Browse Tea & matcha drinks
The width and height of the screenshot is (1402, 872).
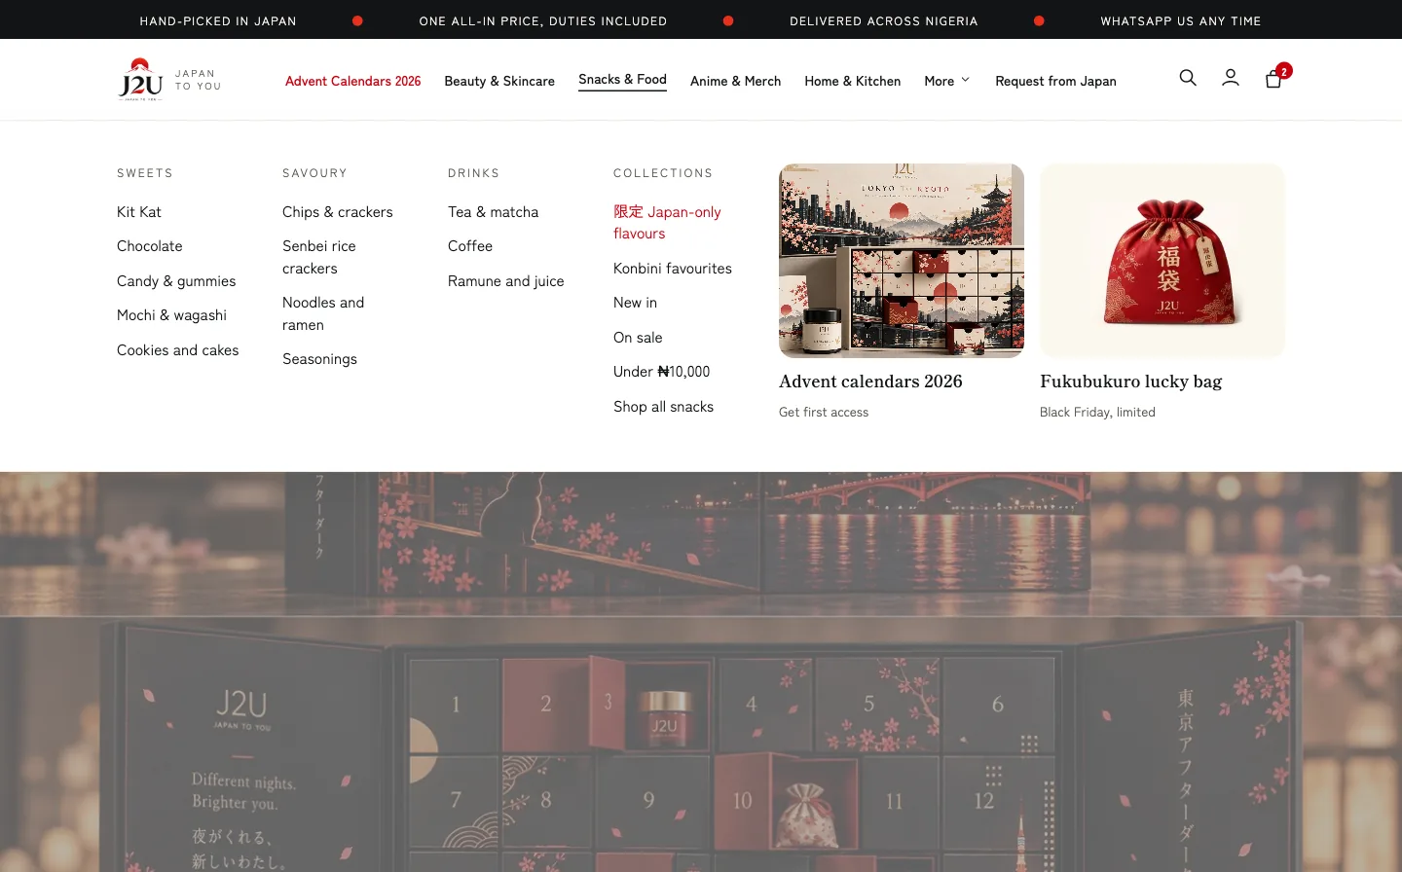(493, 212)
